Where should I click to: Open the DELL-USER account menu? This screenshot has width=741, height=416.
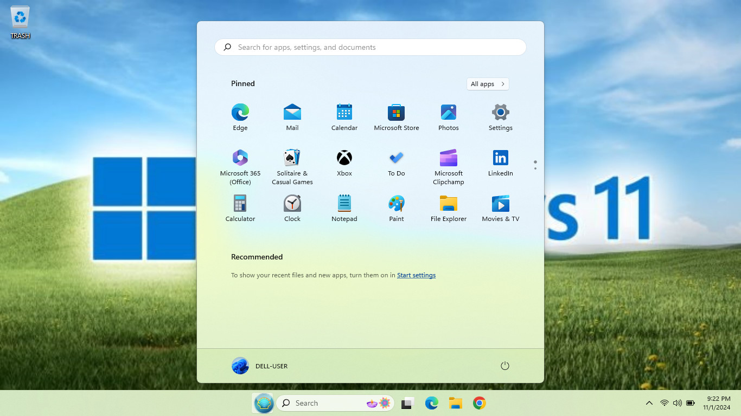tap(260, 366)
